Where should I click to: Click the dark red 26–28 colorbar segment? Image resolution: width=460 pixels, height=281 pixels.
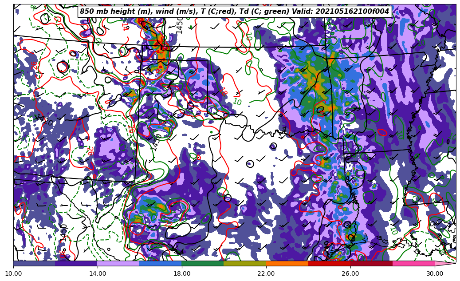coord(371,263)
